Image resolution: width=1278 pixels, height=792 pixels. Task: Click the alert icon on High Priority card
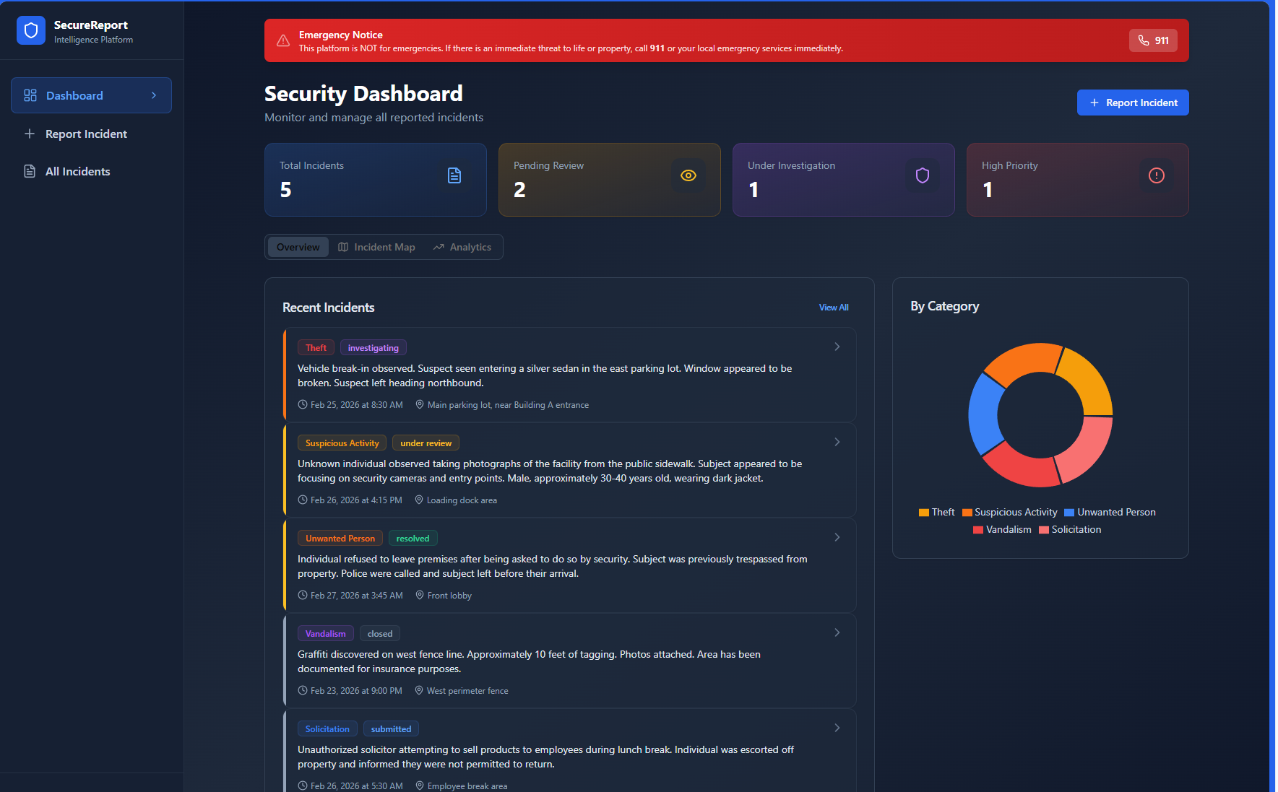(x=1157, y=175)
